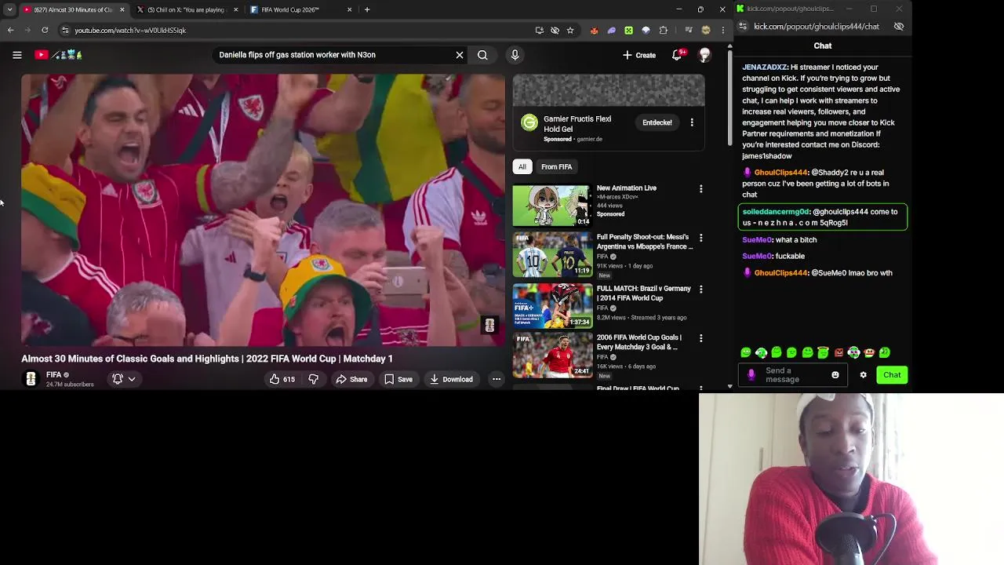Open the YouTube account avatar menu
The width and height of the screenshot is (1004, 565).
[x=704, y=55]
